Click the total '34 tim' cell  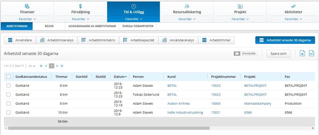click(63, 121)
